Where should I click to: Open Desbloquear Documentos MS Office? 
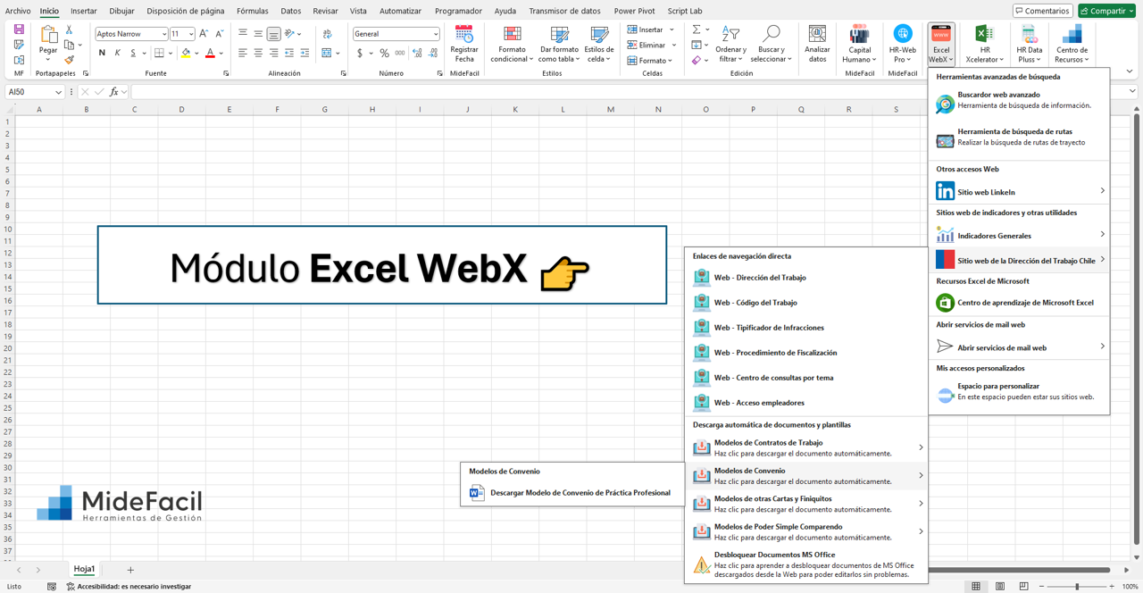coord(806,565)
